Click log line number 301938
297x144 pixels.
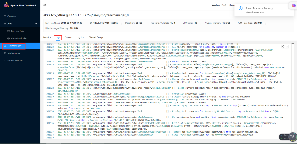(50, 135)
